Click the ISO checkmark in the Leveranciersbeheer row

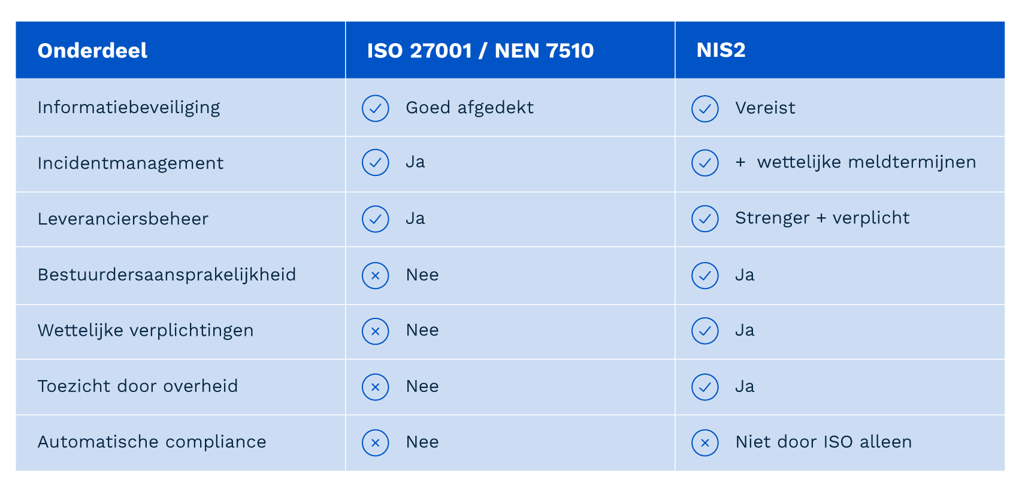click(376, 218)
